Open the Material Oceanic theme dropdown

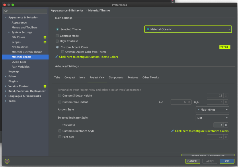188,29
